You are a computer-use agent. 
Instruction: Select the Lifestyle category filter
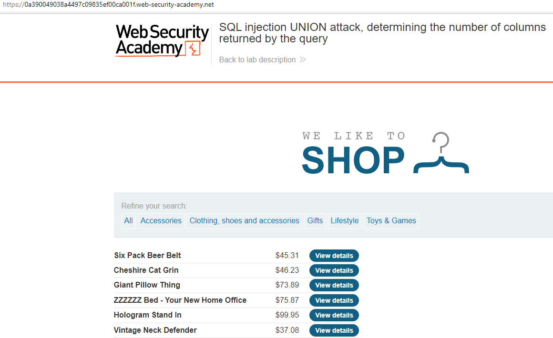[x=344, y=221]
